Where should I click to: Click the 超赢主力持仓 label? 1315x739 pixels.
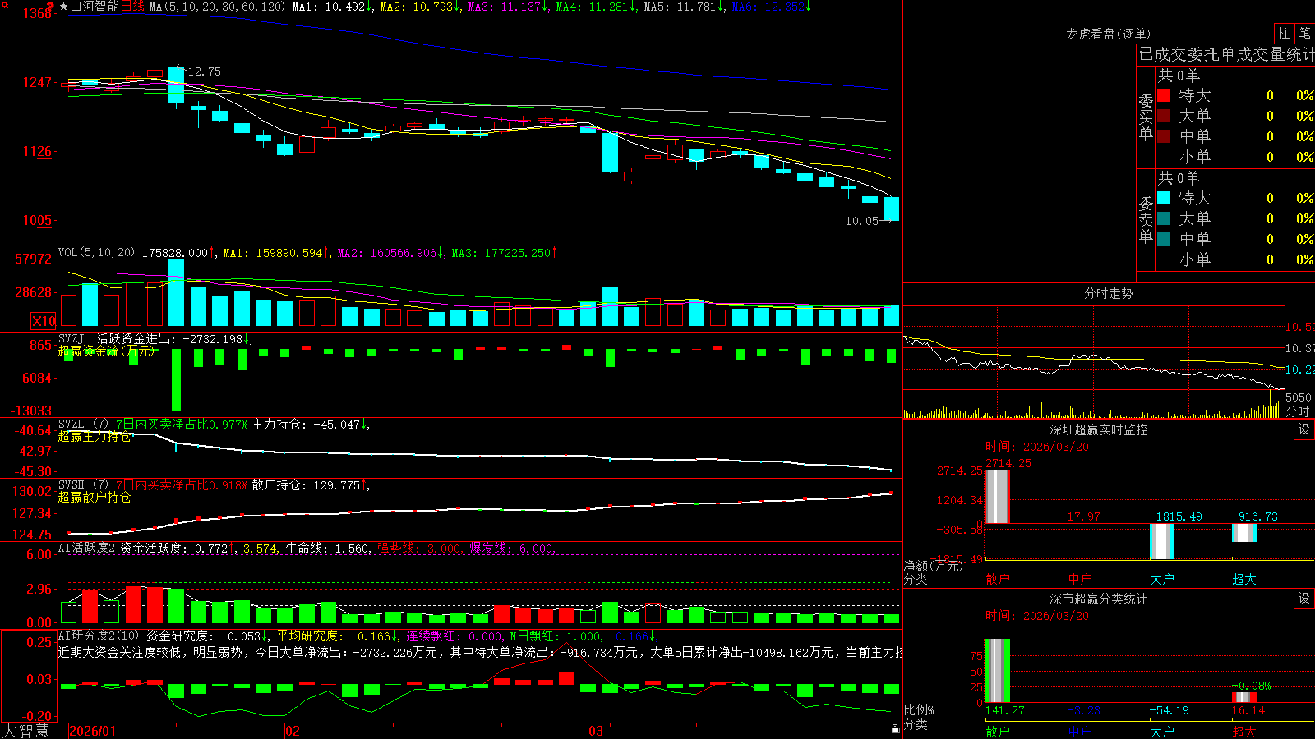click(x=95, y=436)
